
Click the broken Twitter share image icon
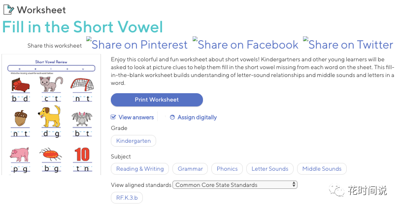tap(305, 39)
